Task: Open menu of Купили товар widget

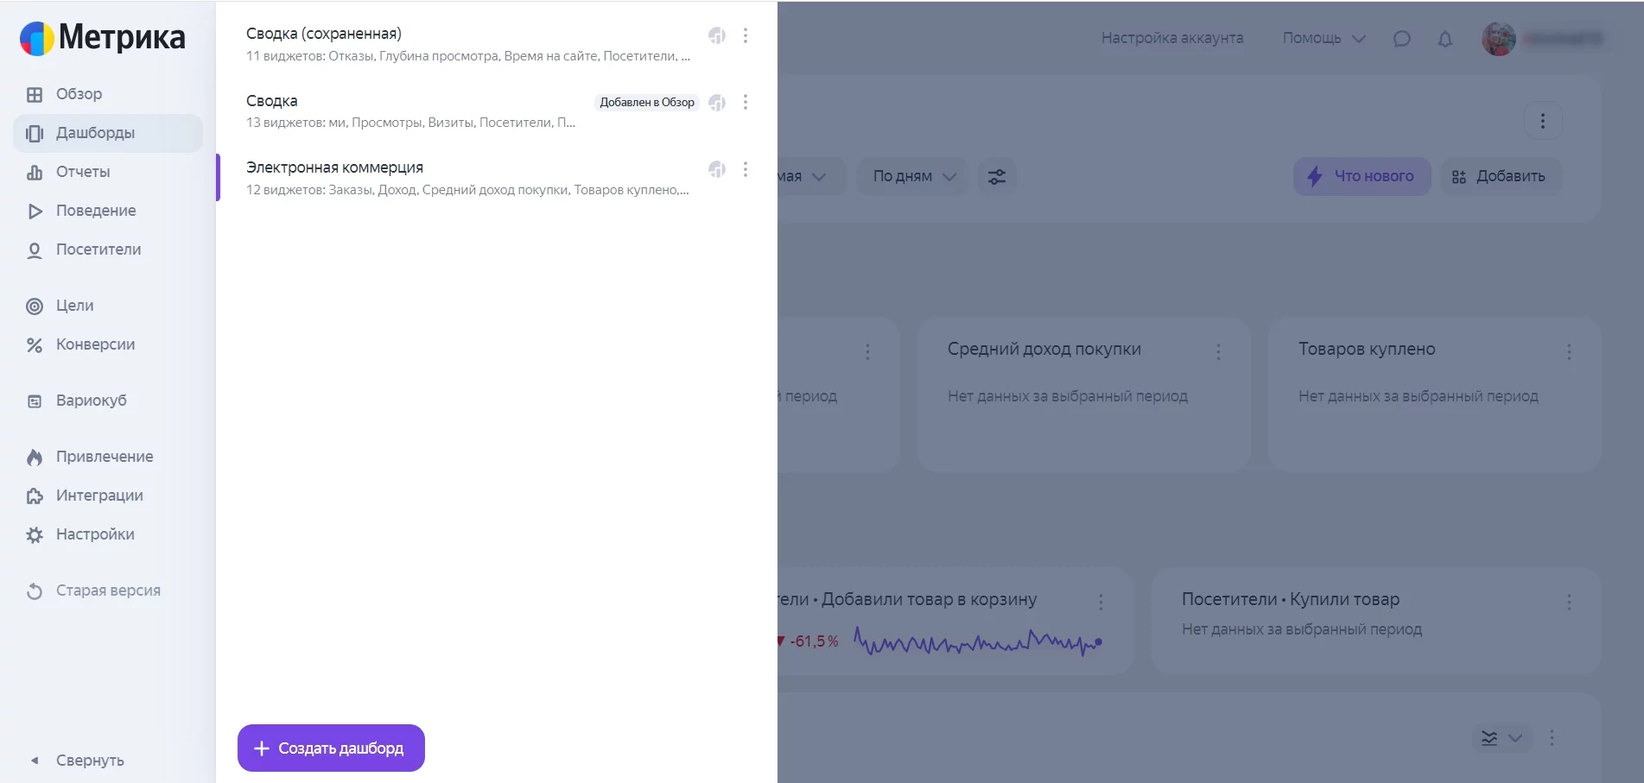Action: click(1569, 602)
